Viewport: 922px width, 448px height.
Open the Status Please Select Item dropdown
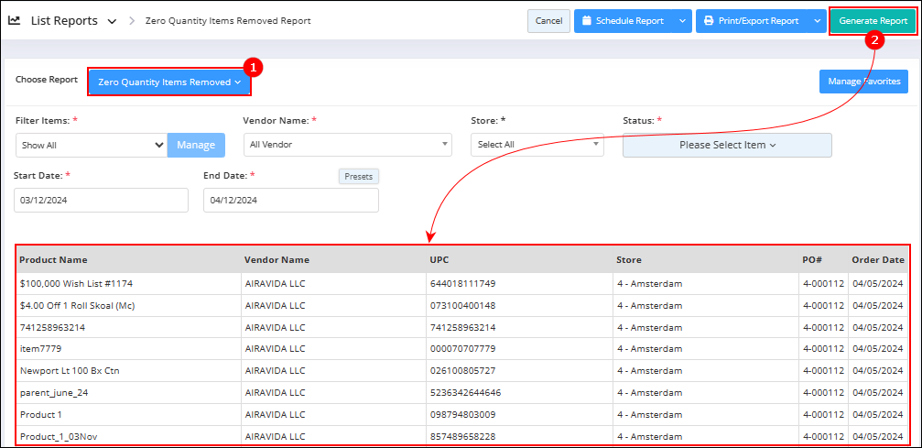pyautogui.click(x=727, y=145)
